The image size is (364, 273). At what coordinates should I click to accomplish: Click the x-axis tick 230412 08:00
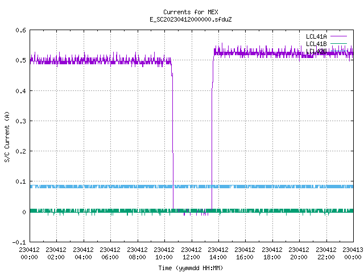[x=137, y=254]
